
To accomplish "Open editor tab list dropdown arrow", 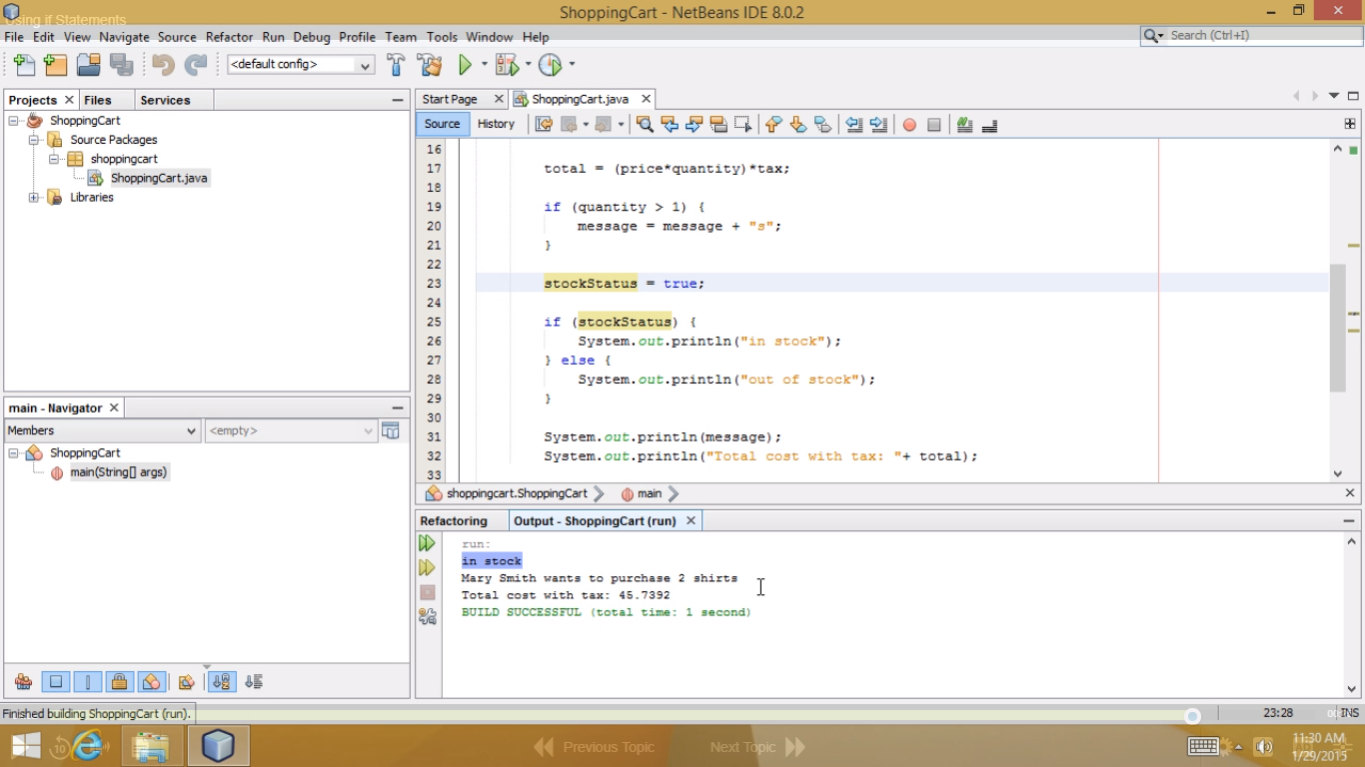I will click(1334, 97).
